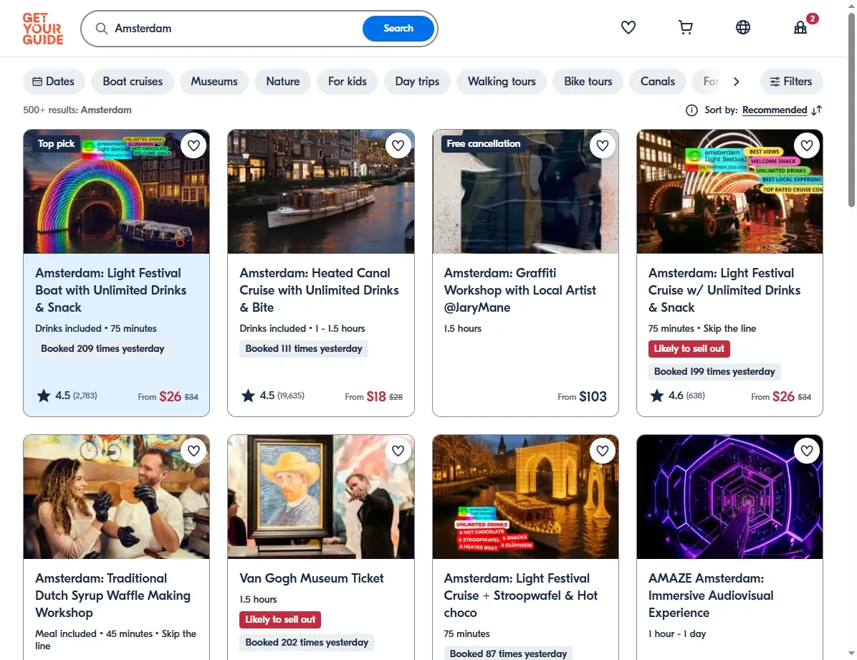Expand more category chips with chevron
This screenshot has height=660, width=857.
point(736,82)
